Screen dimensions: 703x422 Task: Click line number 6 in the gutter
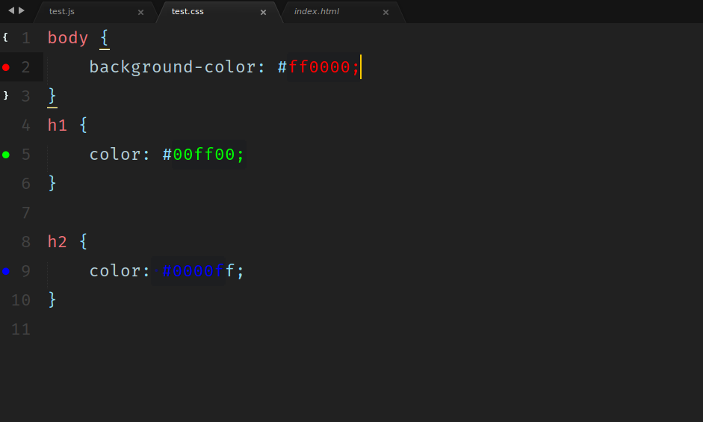26,184
